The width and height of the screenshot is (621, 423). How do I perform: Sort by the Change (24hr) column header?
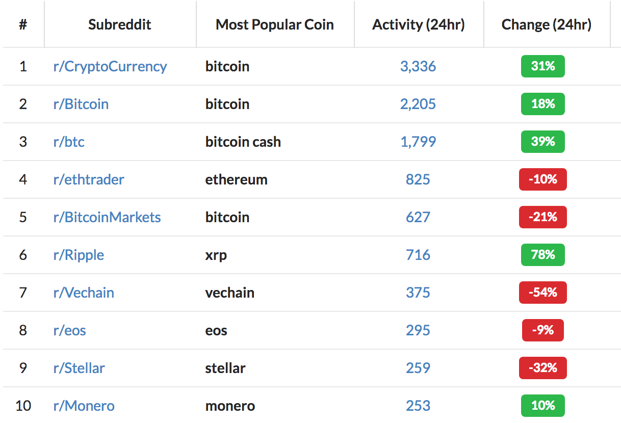pyautogui.click(x=547, y=24)
